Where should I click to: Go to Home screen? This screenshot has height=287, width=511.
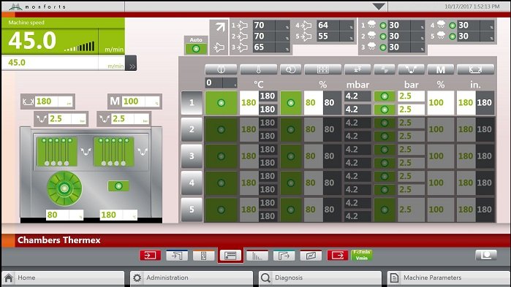tap(63, 278)
